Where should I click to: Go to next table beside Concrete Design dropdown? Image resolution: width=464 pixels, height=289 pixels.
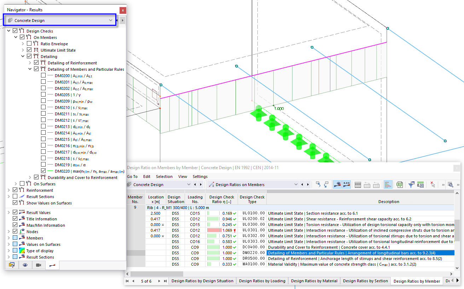pyautogui.click(x=201, y=185)
